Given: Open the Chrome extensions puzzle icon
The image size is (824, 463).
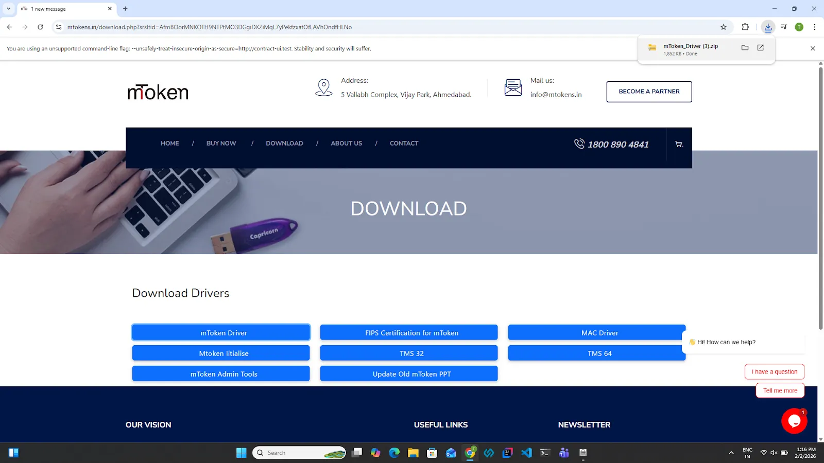Looking at the screenshot, I should pyautogui.click(x=745, y=27).
